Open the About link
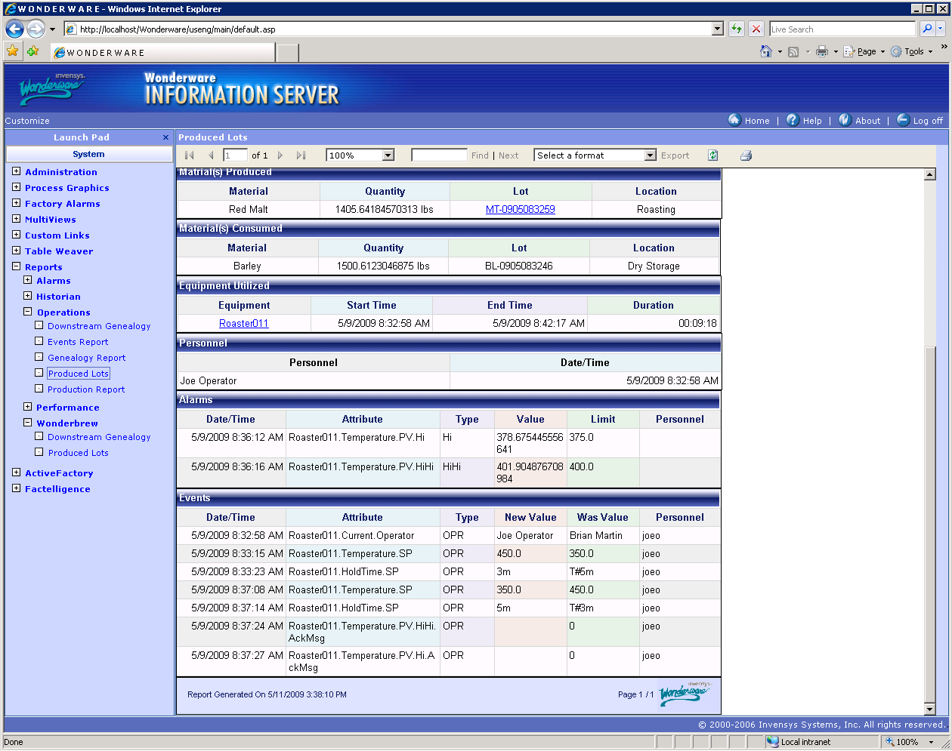 (867, 121)
